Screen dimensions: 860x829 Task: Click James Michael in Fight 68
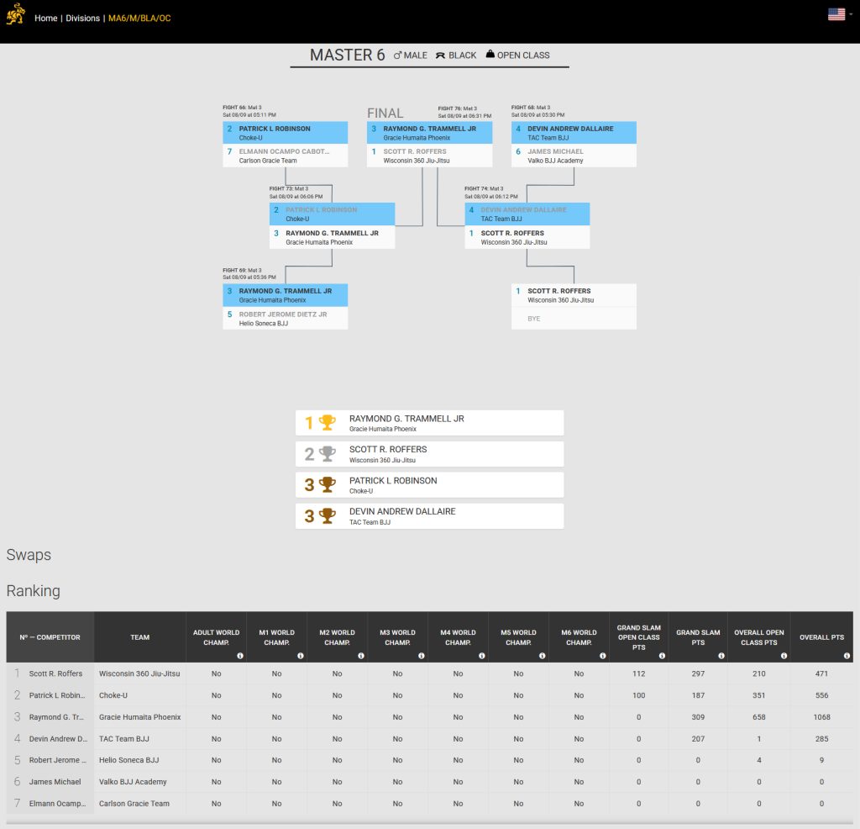pyautogui.click(x=574, y=156)
